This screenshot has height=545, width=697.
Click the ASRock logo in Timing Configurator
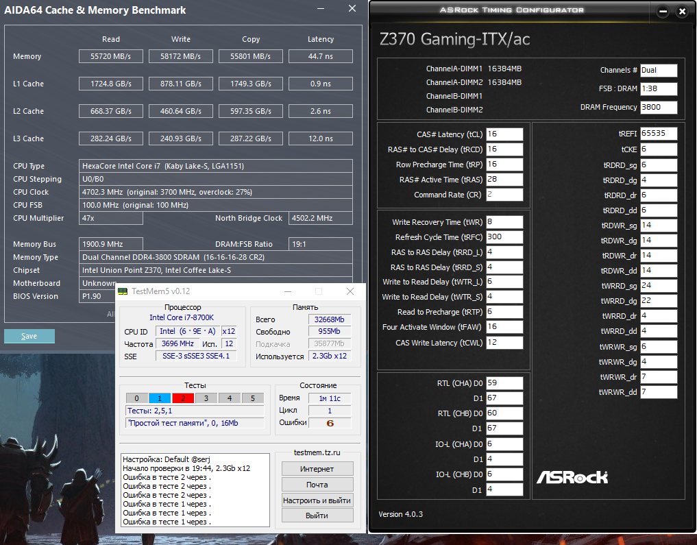[x=572, y=477]
